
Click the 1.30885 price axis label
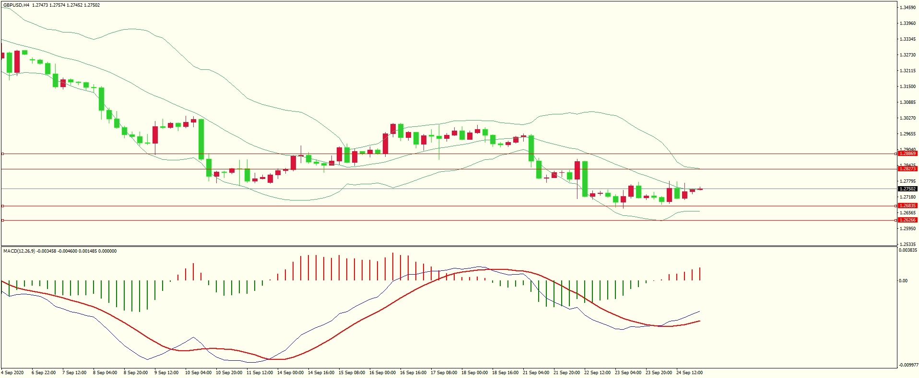point(908,102)
